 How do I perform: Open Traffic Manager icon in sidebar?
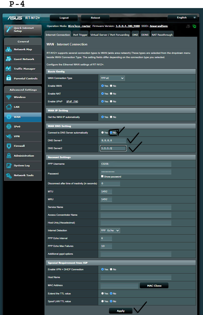[x=9, y=69]
